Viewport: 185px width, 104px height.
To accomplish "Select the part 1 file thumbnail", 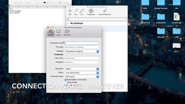I will 177,46.
